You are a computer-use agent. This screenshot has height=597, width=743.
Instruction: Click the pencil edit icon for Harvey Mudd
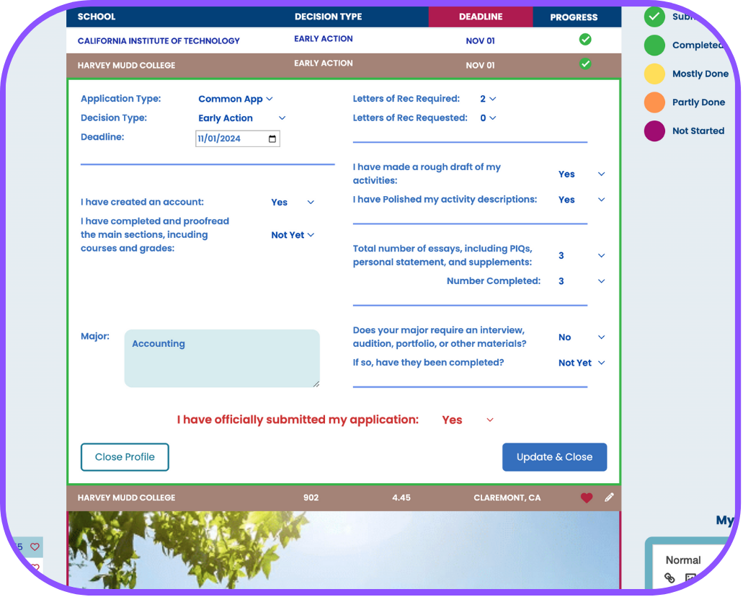click(610, 497)
